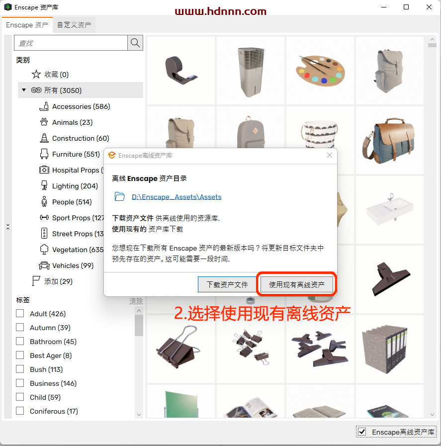Click the 使用现有离线资产 button
This screenshot has width=441, height=446.
296,284
